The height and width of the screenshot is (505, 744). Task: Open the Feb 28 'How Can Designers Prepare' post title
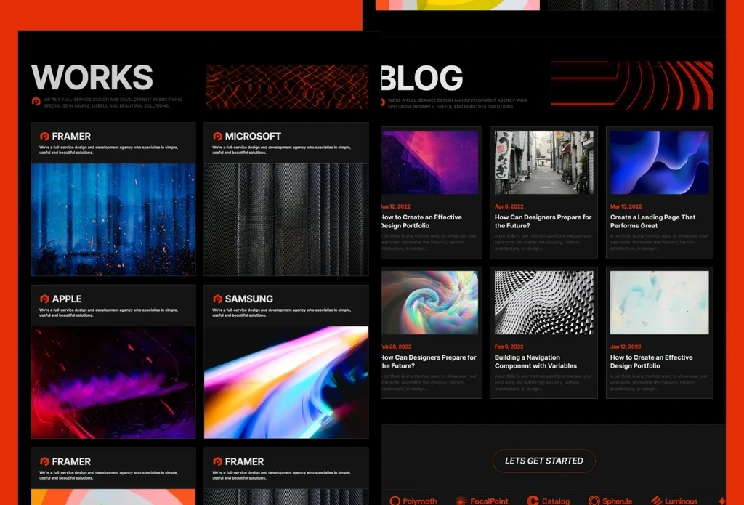(429, 362)
